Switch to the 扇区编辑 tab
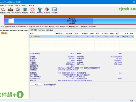Image resolution: width=136 pixels, height=102 pixels. click(x=49, y=30)
